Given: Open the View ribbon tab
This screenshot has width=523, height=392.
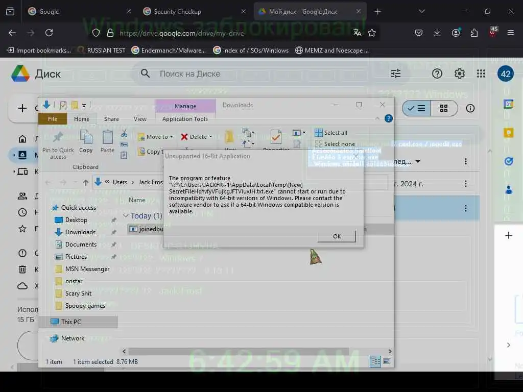Looking at the screenshot, I should click(x=140, y=119).
